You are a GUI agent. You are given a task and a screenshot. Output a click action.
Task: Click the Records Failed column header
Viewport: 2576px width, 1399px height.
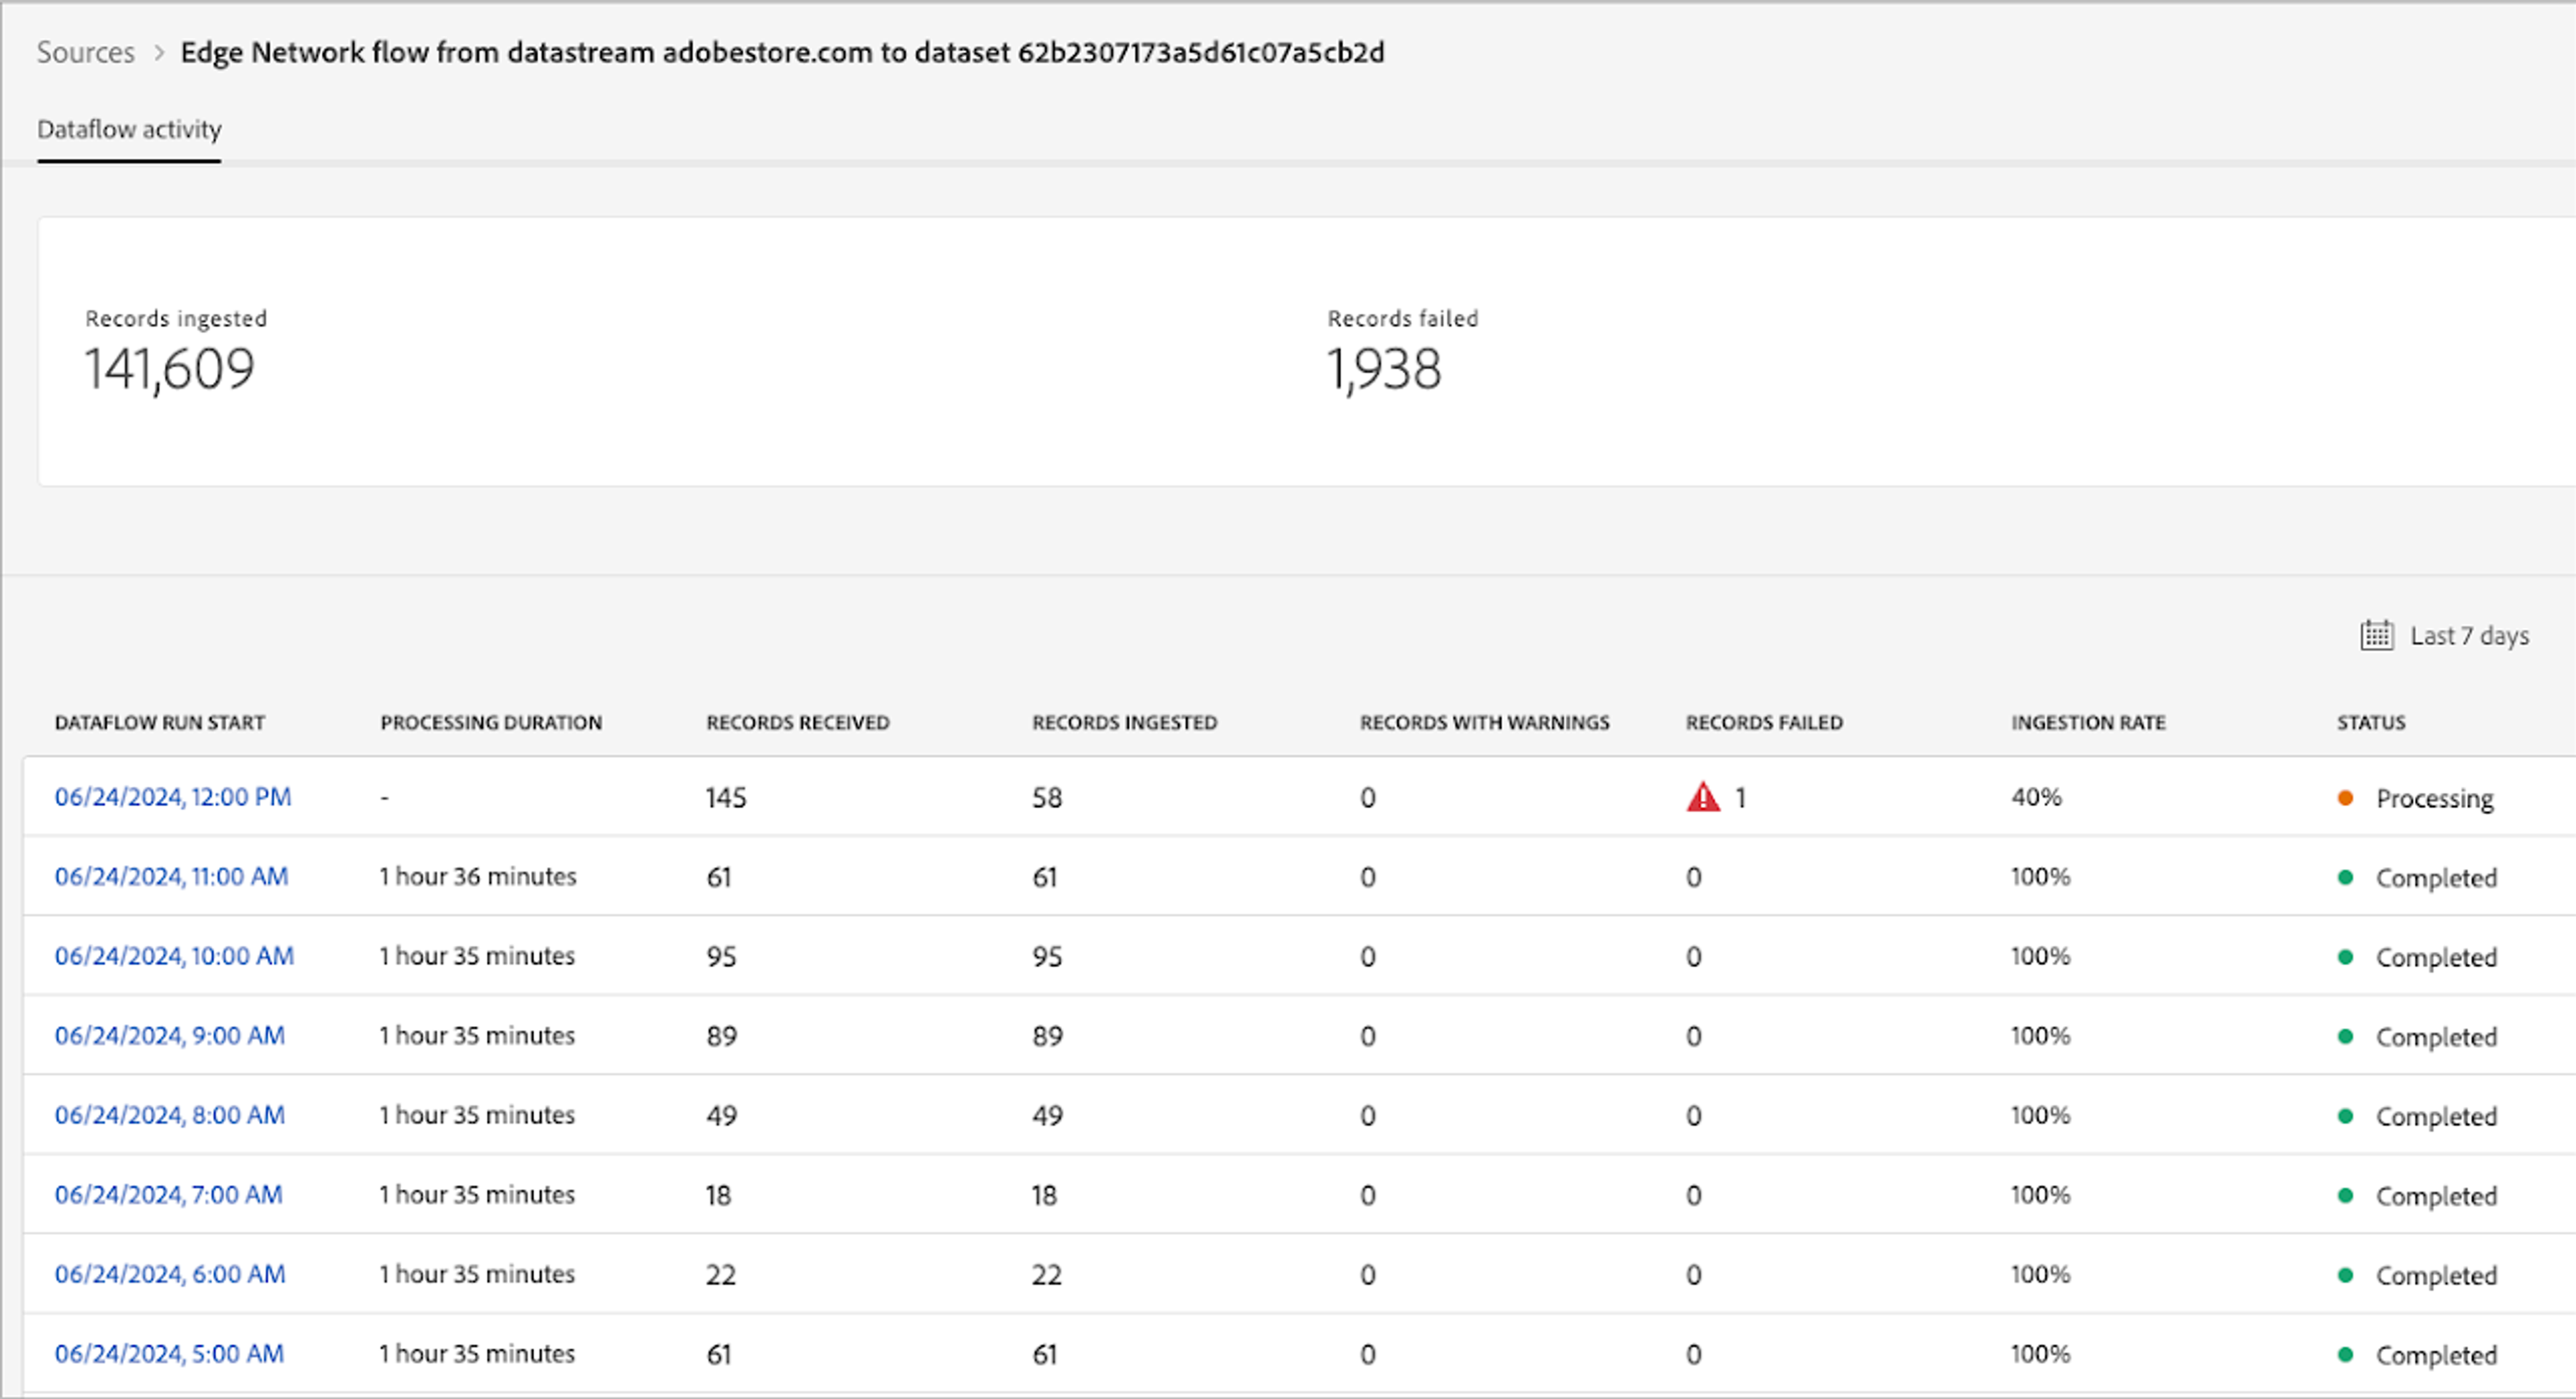coord(1764,723)
